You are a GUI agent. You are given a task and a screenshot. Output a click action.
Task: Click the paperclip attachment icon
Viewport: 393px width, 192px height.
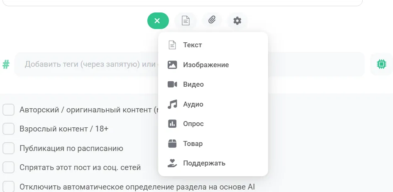[x=212, y=20]
